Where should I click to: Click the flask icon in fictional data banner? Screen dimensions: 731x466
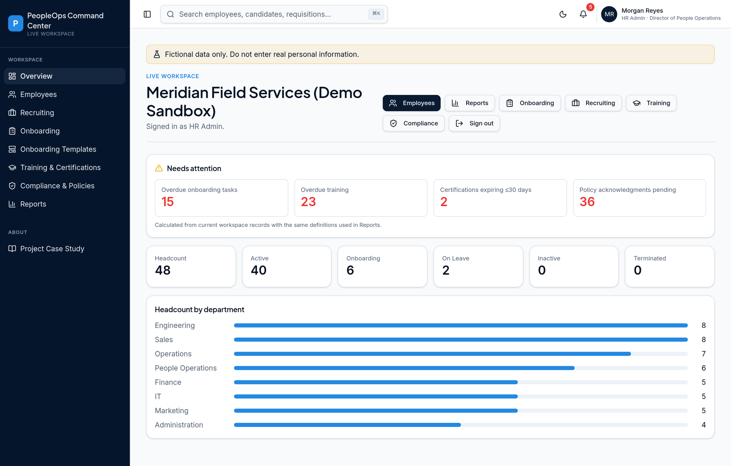click(x=157, y=54)
